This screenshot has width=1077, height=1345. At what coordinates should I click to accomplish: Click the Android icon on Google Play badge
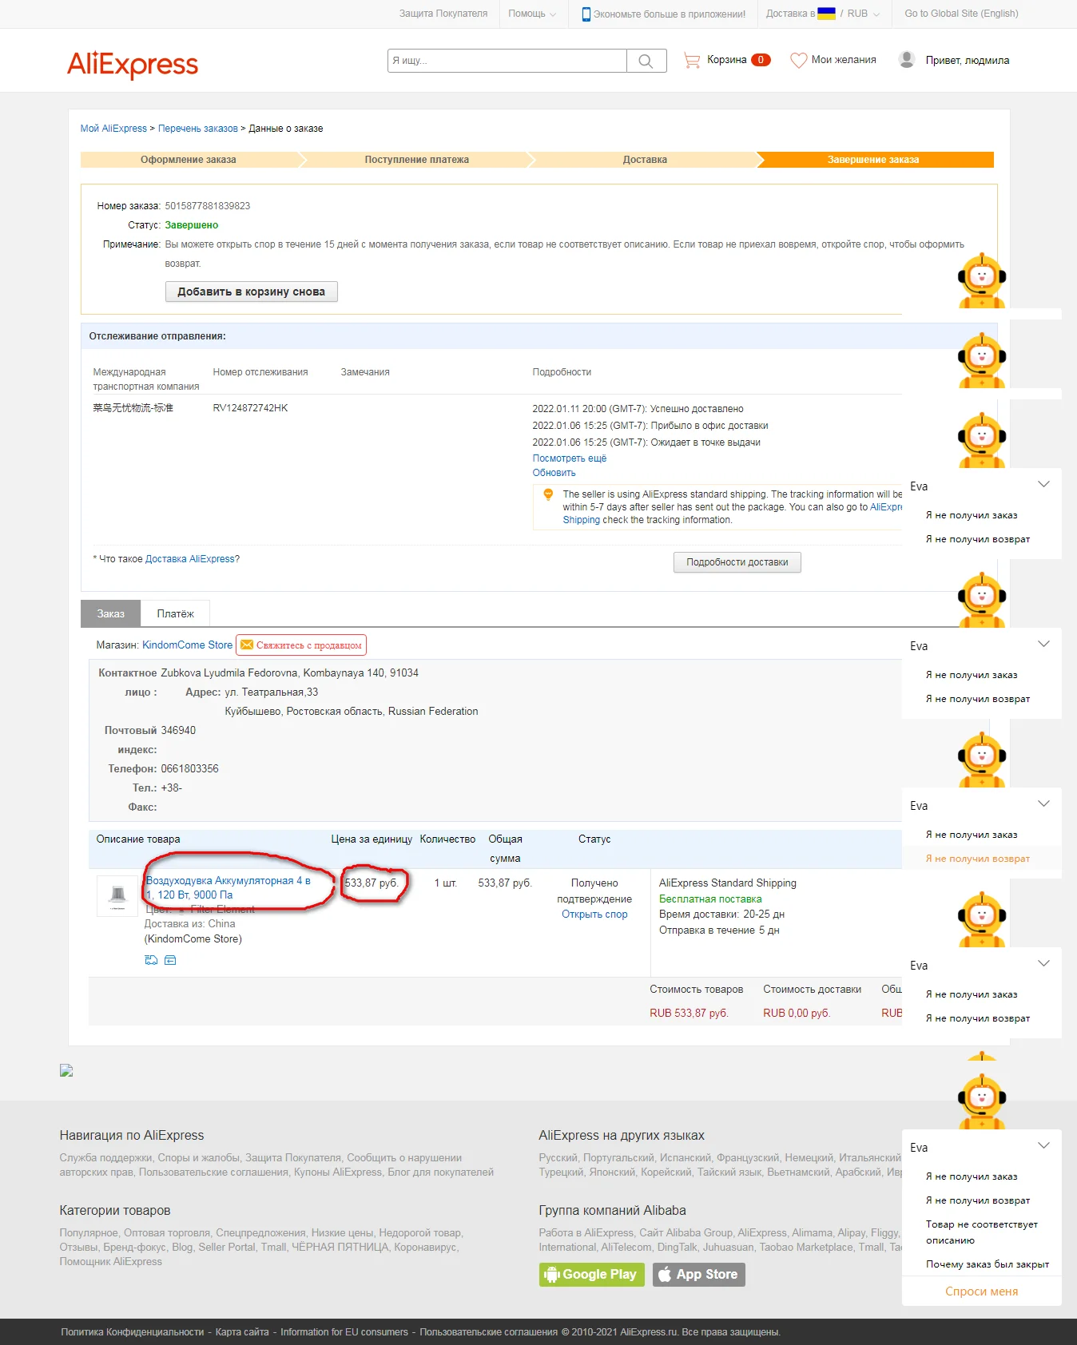(x=551, y=1275)
